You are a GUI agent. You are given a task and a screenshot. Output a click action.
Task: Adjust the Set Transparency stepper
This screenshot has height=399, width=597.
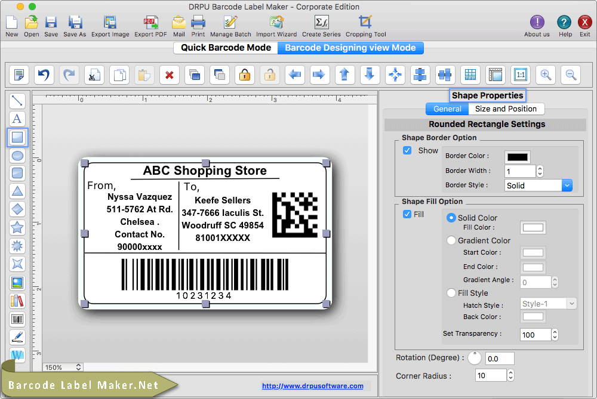(x=555, y=335)
